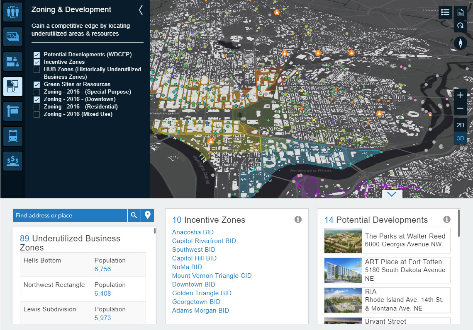Open the incentives dollar signs sidebar icon
This screenshot has width=473, height=330.
click(x=13, y=161)
